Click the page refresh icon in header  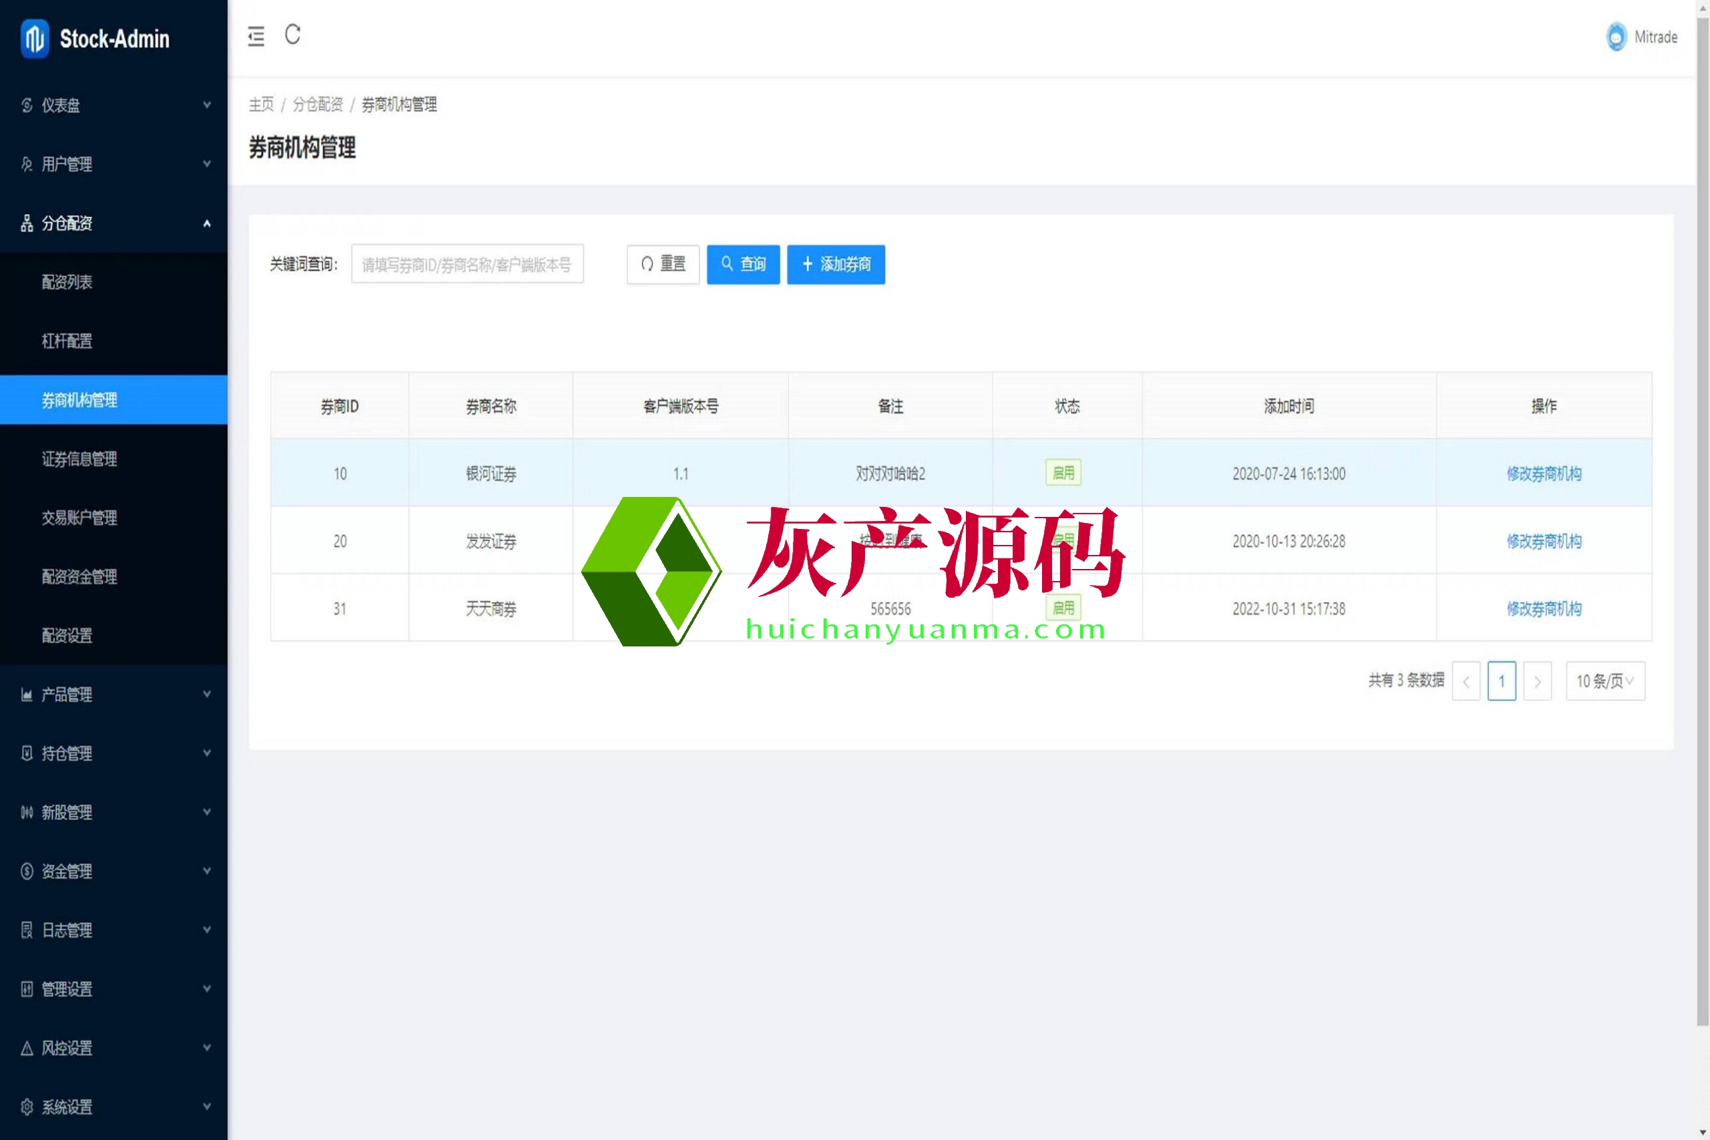click(293, 34)
